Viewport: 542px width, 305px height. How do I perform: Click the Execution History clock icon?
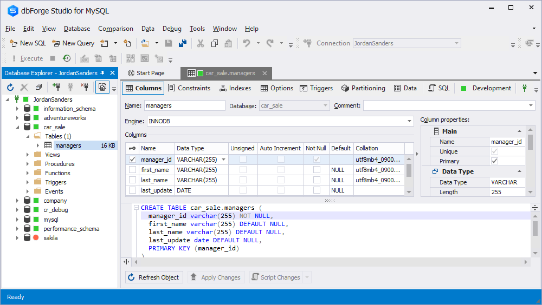(67, 58)
